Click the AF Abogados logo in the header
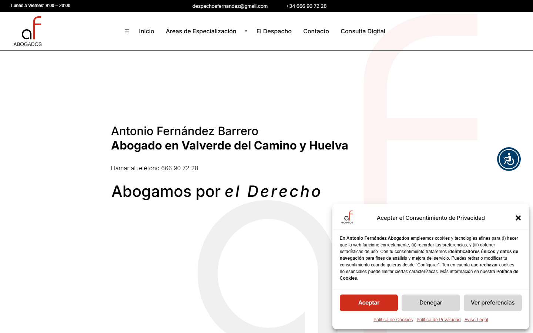 tap(28, 31)
